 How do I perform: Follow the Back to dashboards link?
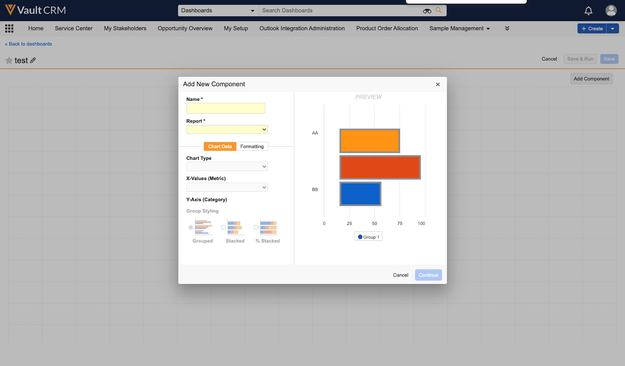(29, 44)
